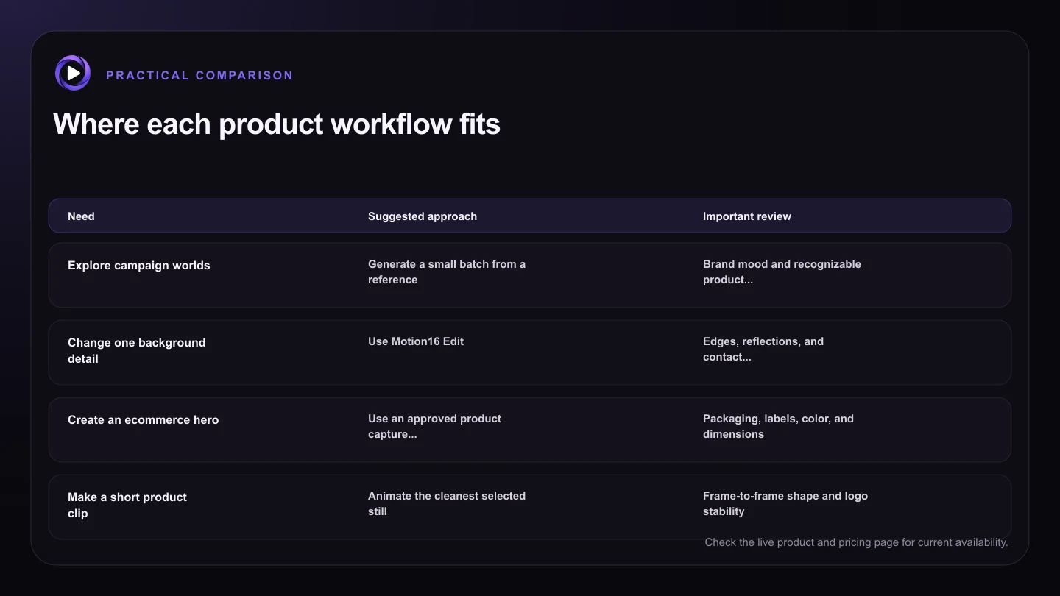Click the 'Need' column header

click(x=81, y=216)
